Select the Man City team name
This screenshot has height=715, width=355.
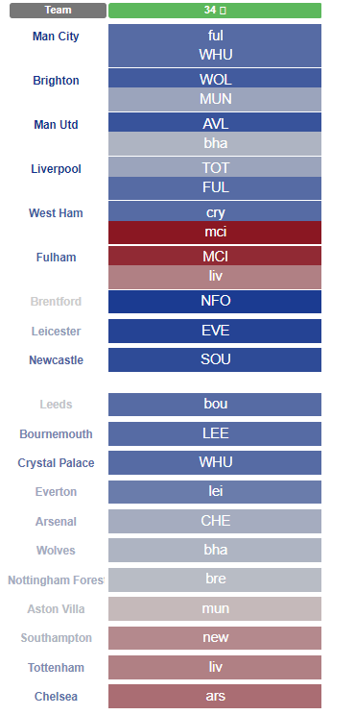tap(56, 37)
